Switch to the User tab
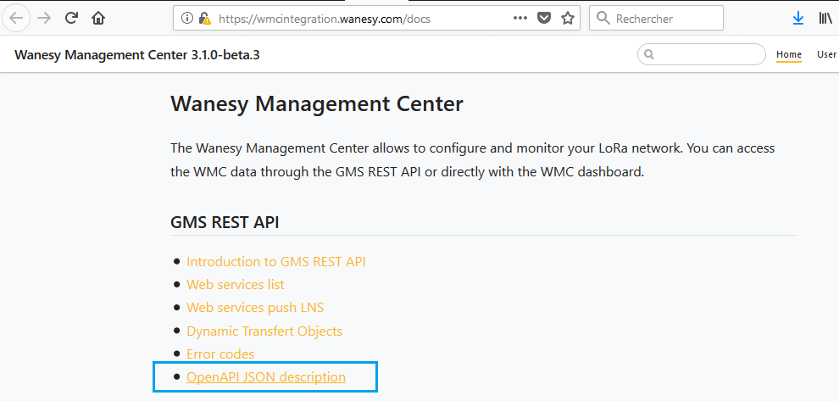Screen dimensions: 839x401 tap(826, 54)
